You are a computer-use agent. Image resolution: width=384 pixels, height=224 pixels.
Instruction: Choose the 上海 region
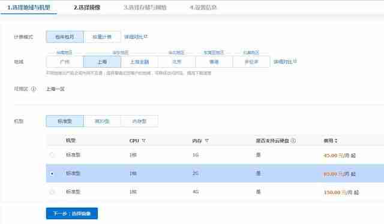[x=102, y=62]
